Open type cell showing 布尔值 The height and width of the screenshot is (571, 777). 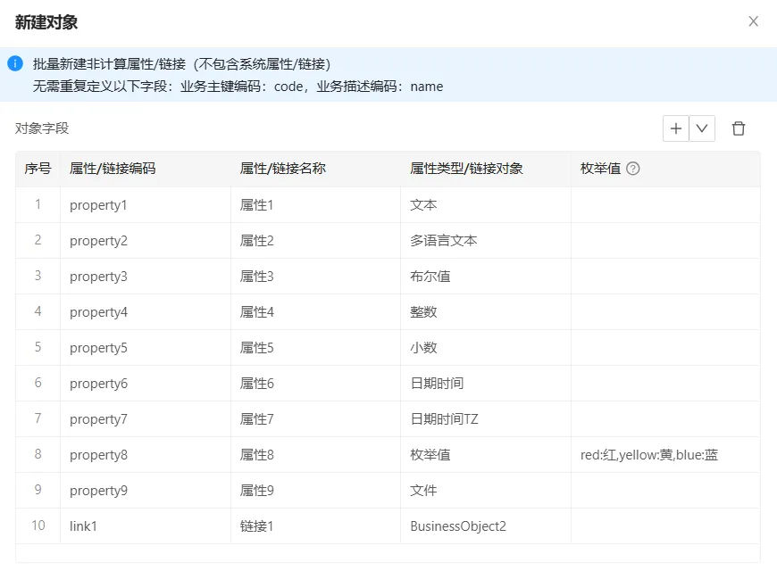pos(484,277)
